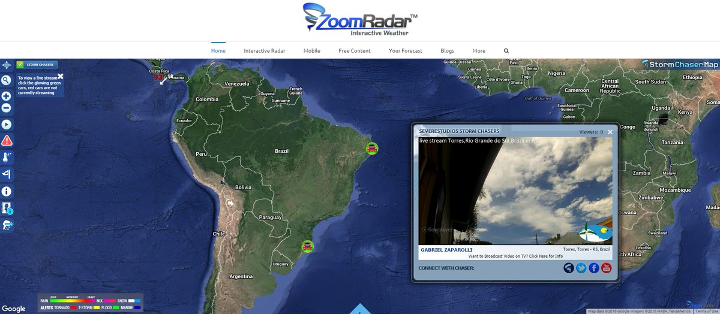Start the radar animation play button
The width and height of the screenshot is (720, 314).
(7, 125)
